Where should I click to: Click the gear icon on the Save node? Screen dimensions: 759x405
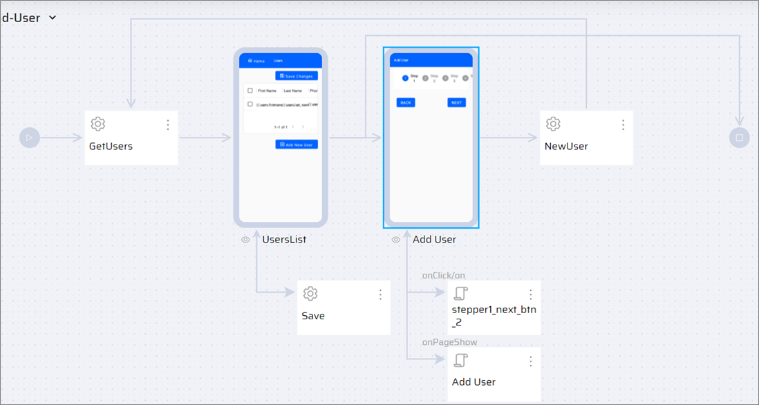tap(310, 294)
